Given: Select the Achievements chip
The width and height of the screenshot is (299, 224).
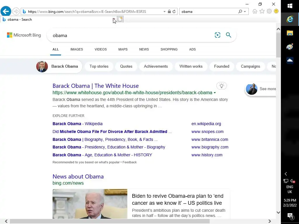Looking at the screenshot, I should [156, 66].
